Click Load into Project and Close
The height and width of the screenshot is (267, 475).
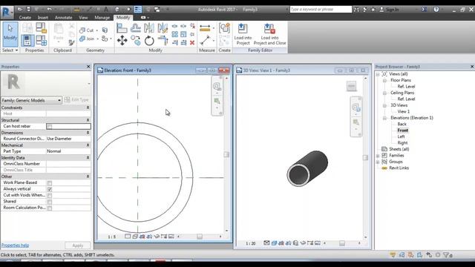[x=269, y=34]
